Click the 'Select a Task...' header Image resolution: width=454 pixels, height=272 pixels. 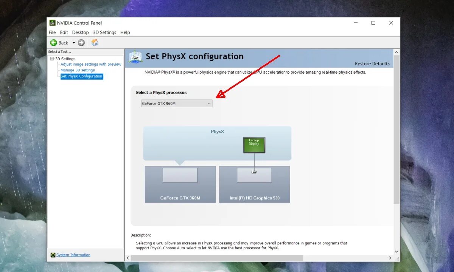(x=59, y=52)
